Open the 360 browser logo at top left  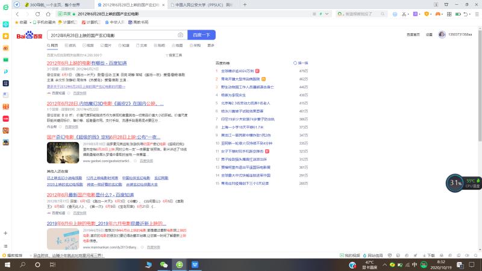tap(6, 7)
